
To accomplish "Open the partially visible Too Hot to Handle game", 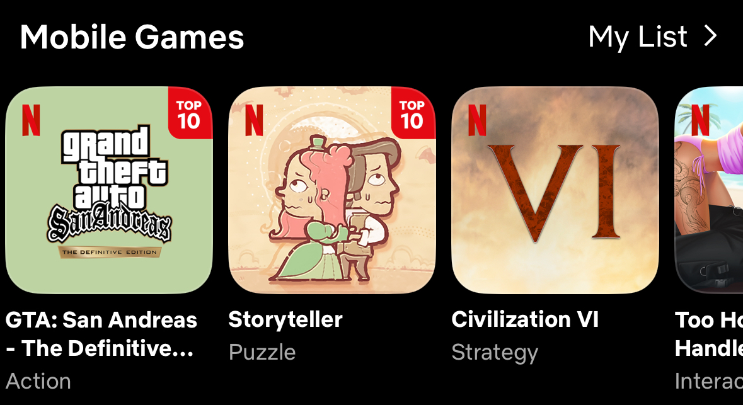I will pyautogui.click(x=709, y=190).
